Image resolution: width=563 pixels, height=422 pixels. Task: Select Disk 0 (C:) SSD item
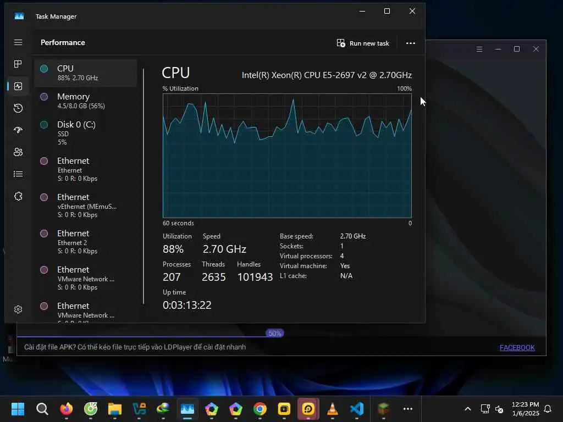(85, 133)
